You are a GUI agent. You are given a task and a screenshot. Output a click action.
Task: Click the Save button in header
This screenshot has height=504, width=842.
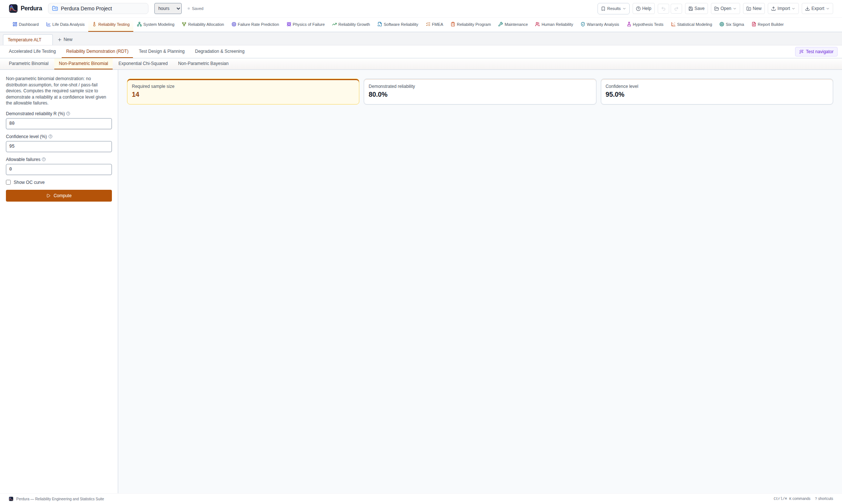pyautogui.click(x=696, y=8)
